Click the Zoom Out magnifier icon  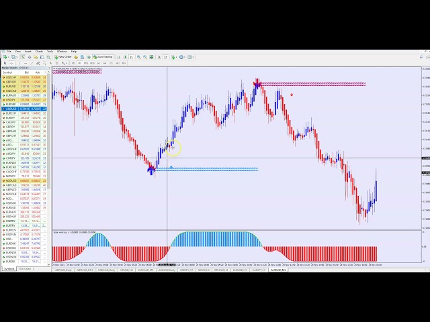(x=144, y=57)
